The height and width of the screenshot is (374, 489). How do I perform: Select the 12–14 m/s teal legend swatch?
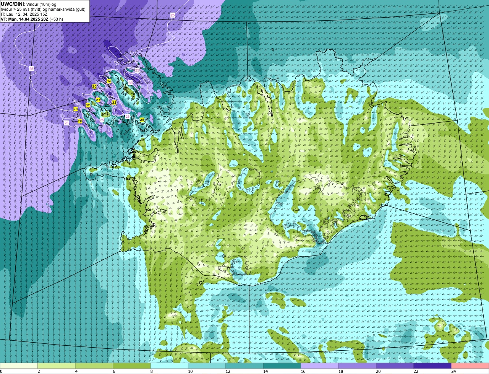(x=245, y=366)
